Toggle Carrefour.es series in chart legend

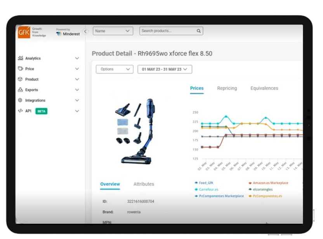pyautogui.click(x=208, y=189)
